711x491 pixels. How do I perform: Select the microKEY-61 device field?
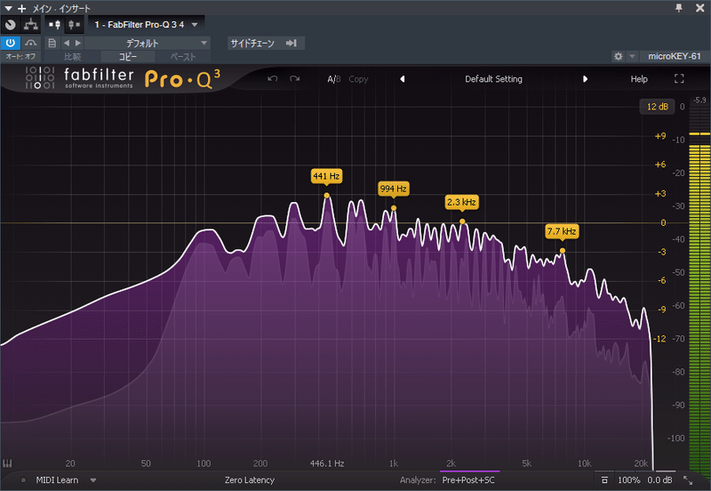675,56
